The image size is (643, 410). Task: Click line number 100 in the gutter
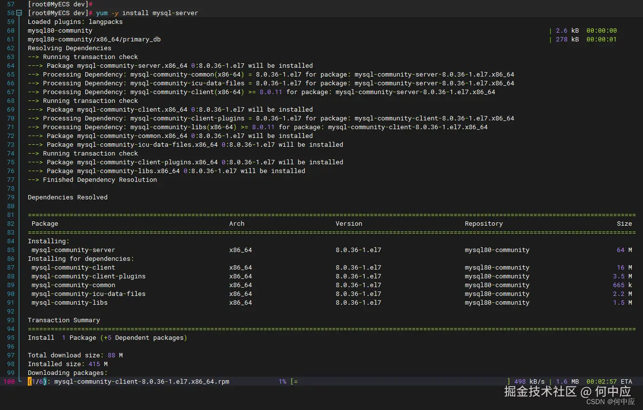[9, 382]
